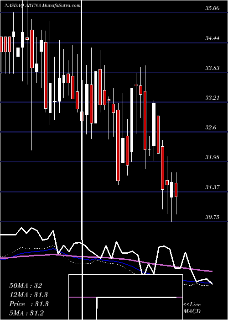Click the 33.21 price axis label
This screenshot has width=228, height=320.
(212, 97)
